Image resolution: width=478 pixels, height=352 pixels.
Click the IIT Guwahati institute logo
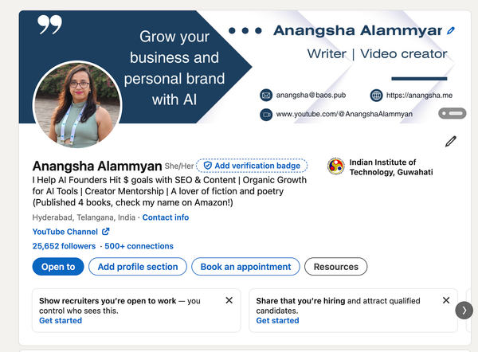click(336, 166)
